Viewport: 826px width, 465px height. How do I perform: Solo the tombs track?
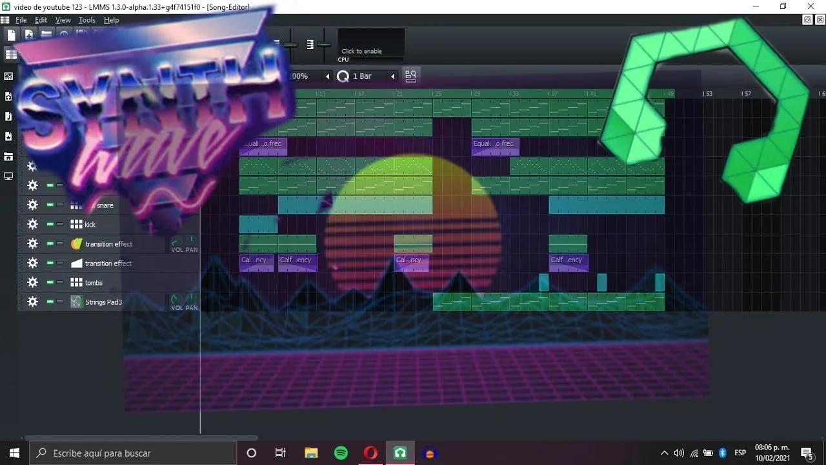click(60, 282)
